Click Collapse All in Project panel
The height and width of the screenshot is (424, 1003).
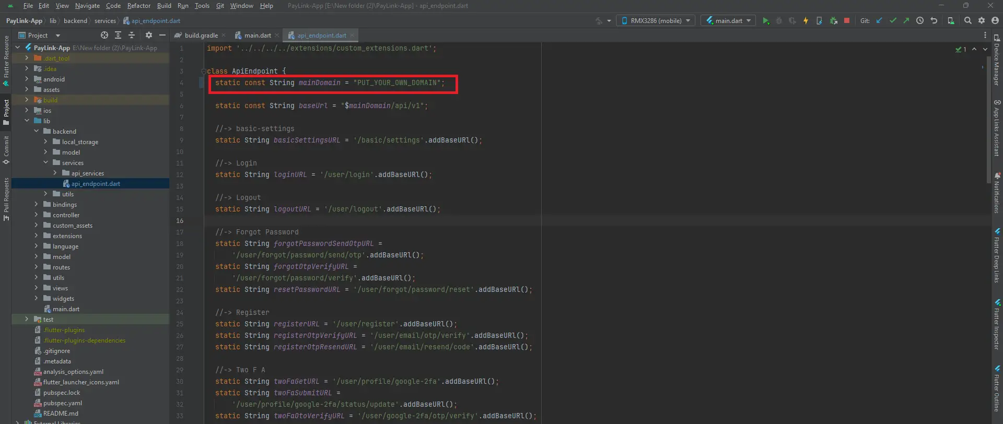pos(132,35)
